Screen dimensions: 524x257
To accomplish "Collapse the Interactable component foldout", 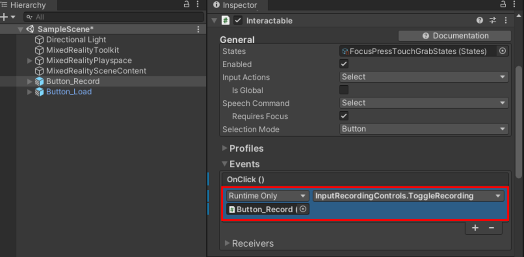I will click(214, 21).
